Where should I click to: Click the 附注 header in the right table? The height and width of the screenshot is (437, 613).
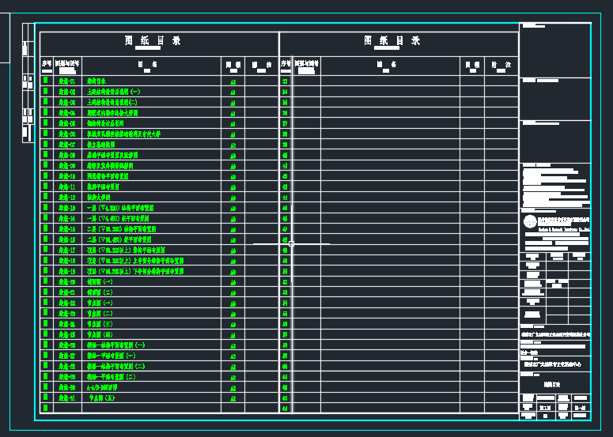[500, 65]
